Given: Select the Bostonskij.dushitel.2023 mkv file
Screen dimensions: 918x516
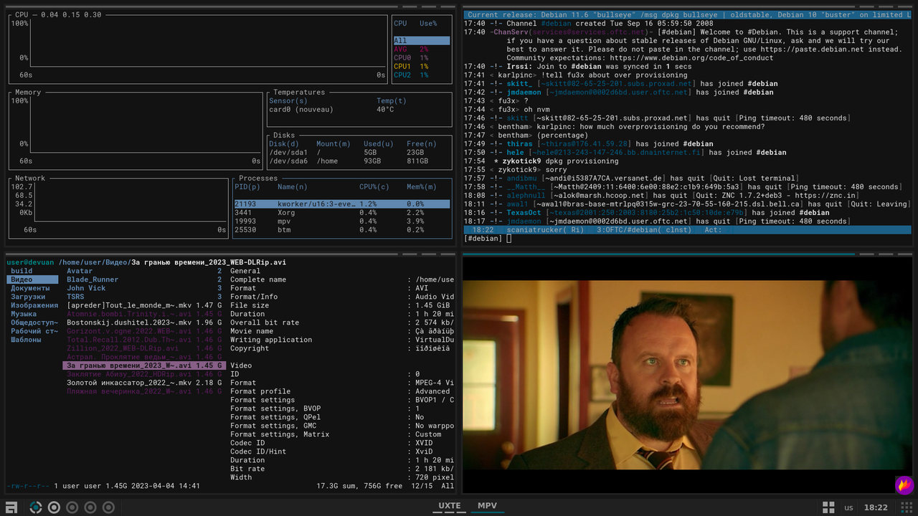Looking at the screenshot, I should tap(144, 322).
